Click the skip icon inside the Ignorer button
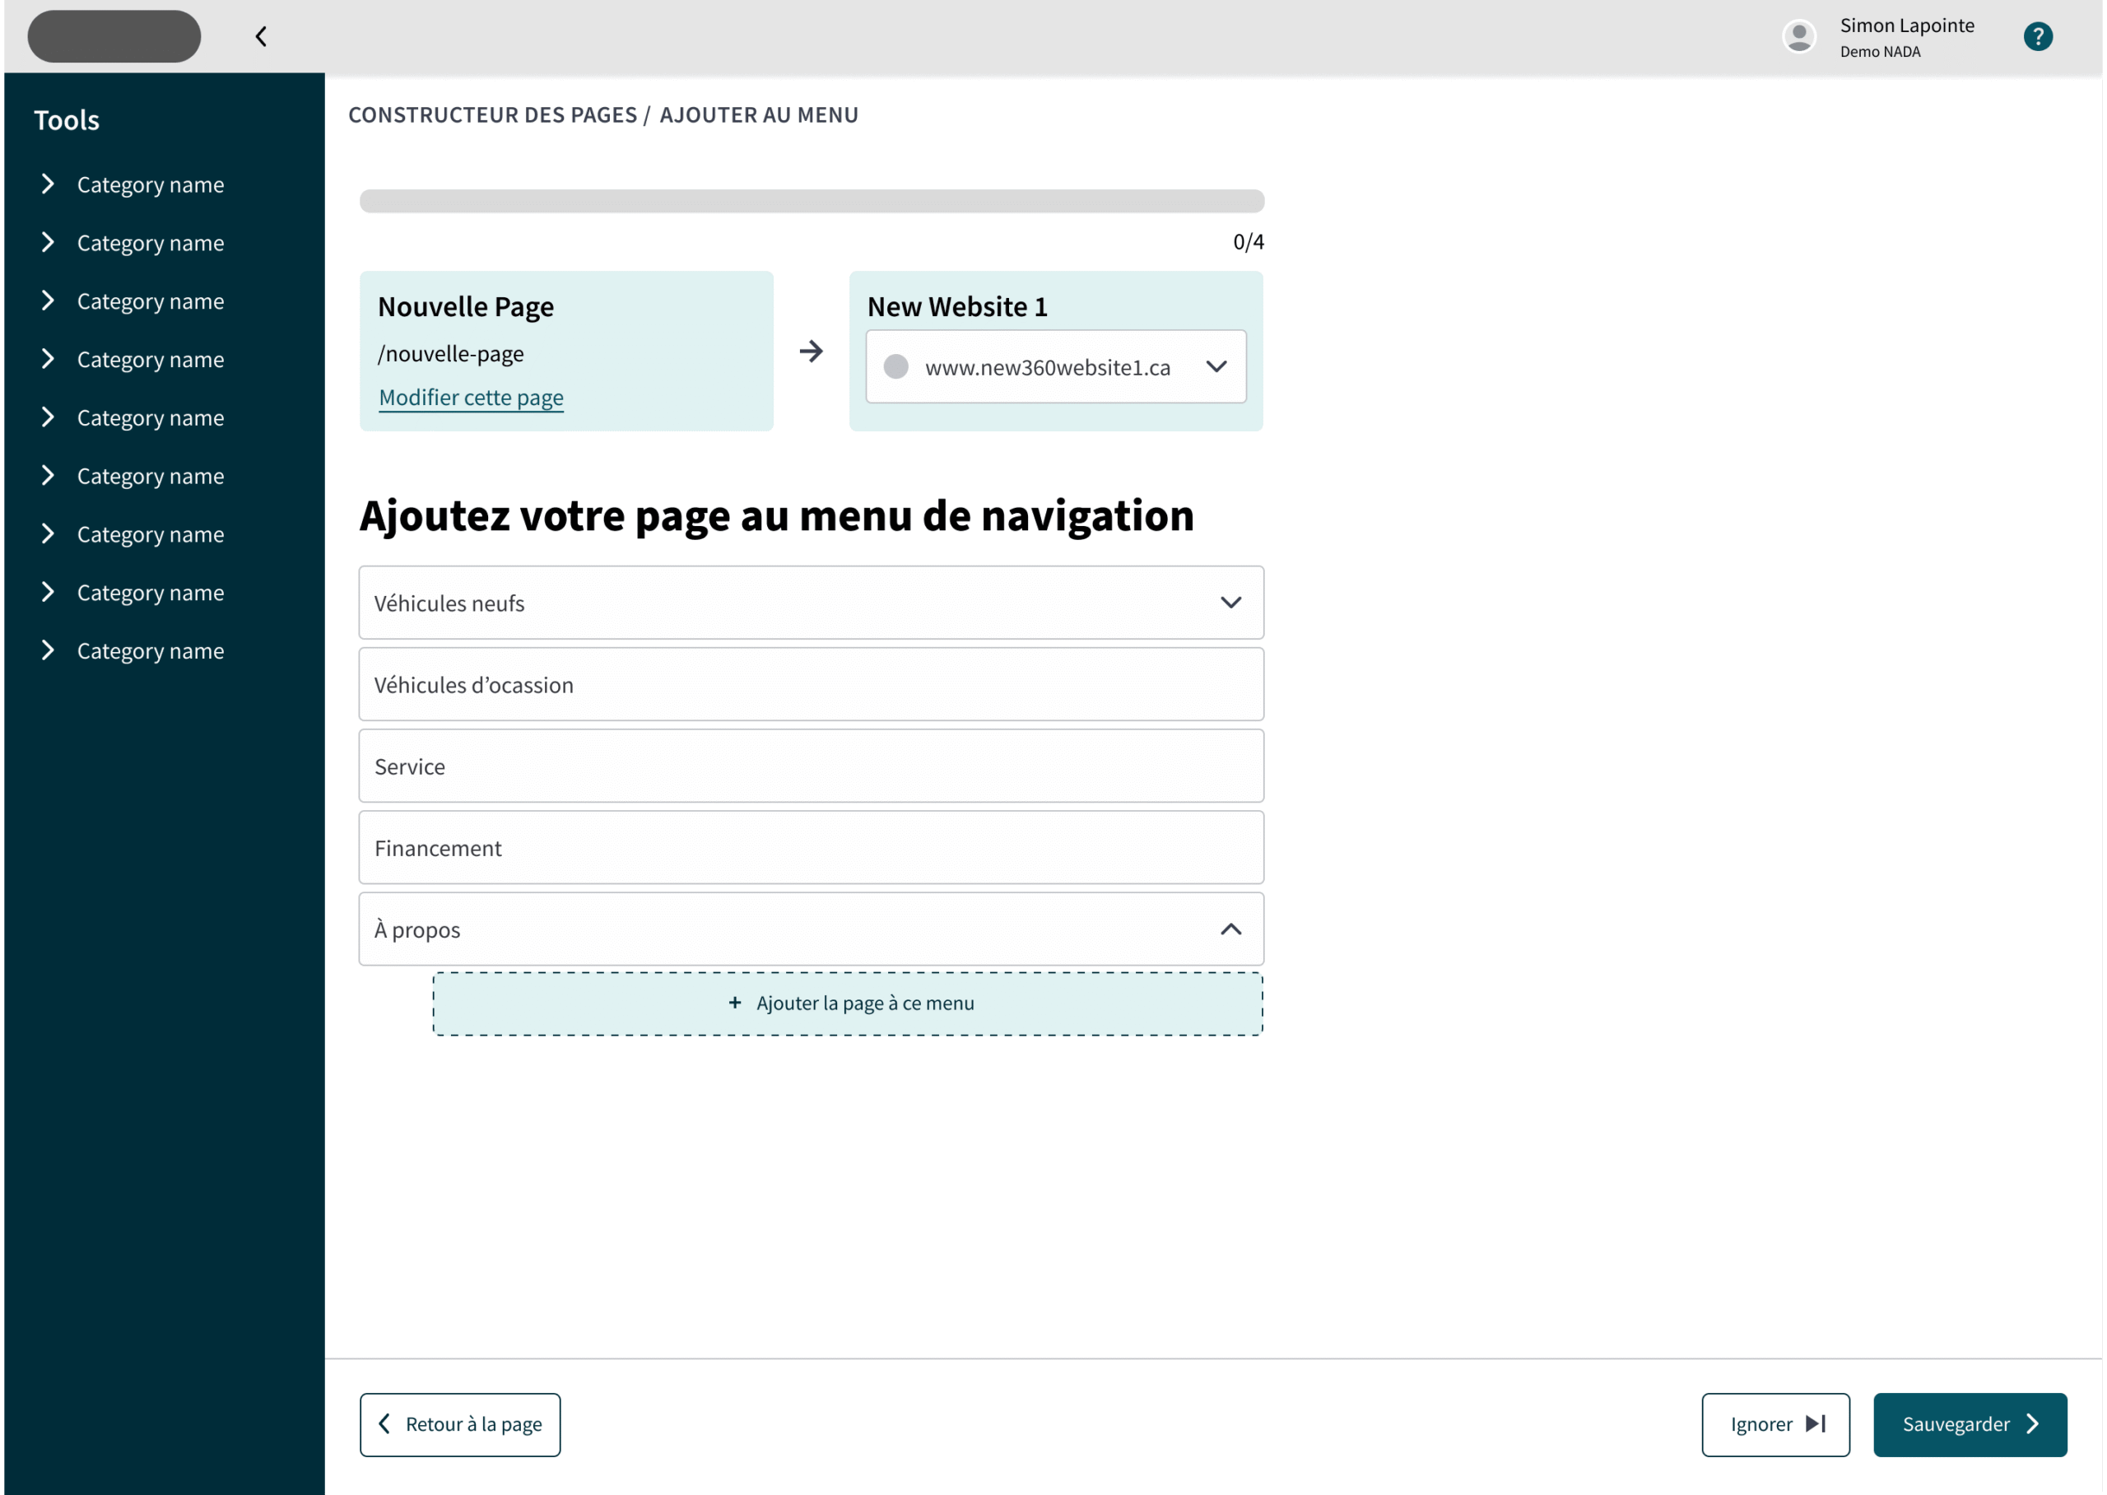This screenshot has width=2107, height=1495. [1816, 1424]
